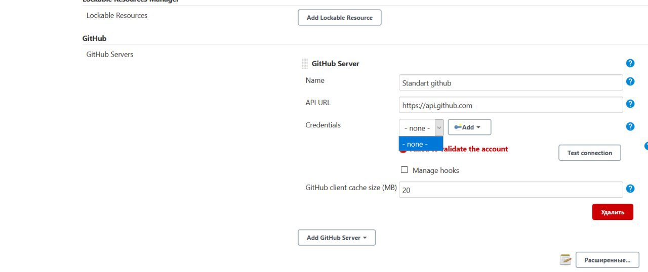
Task: Open help icon for Credentials
Action: click(630, 126)
